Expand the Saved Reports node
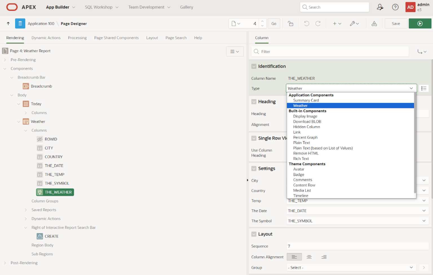This screenshot has height=275, width=433. 26,210
